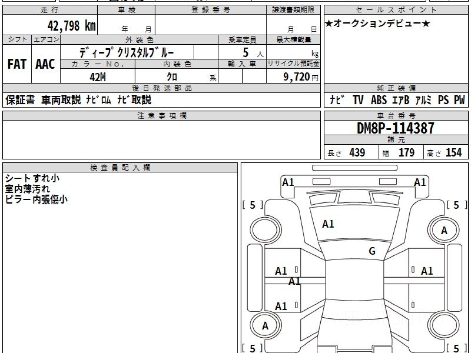This screenshot has height=353, width=471.
Task: Click the 諸元 header
Action: coord(396,140)
